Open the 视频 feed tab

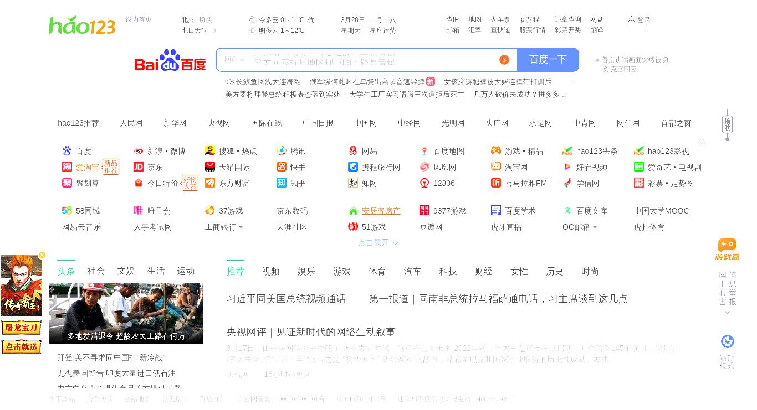tap(271, 271)
